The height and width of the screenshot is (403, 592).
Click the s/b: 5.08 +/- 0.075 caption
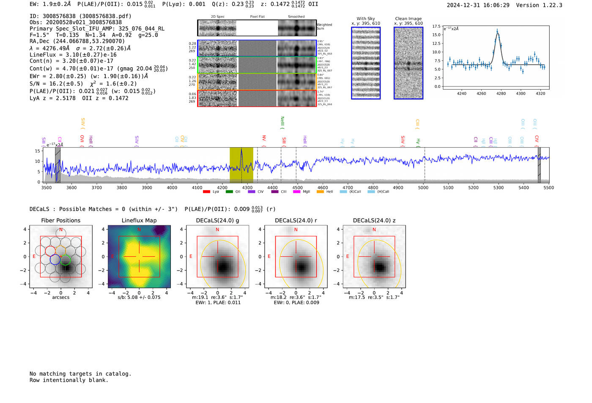[139, 297]
